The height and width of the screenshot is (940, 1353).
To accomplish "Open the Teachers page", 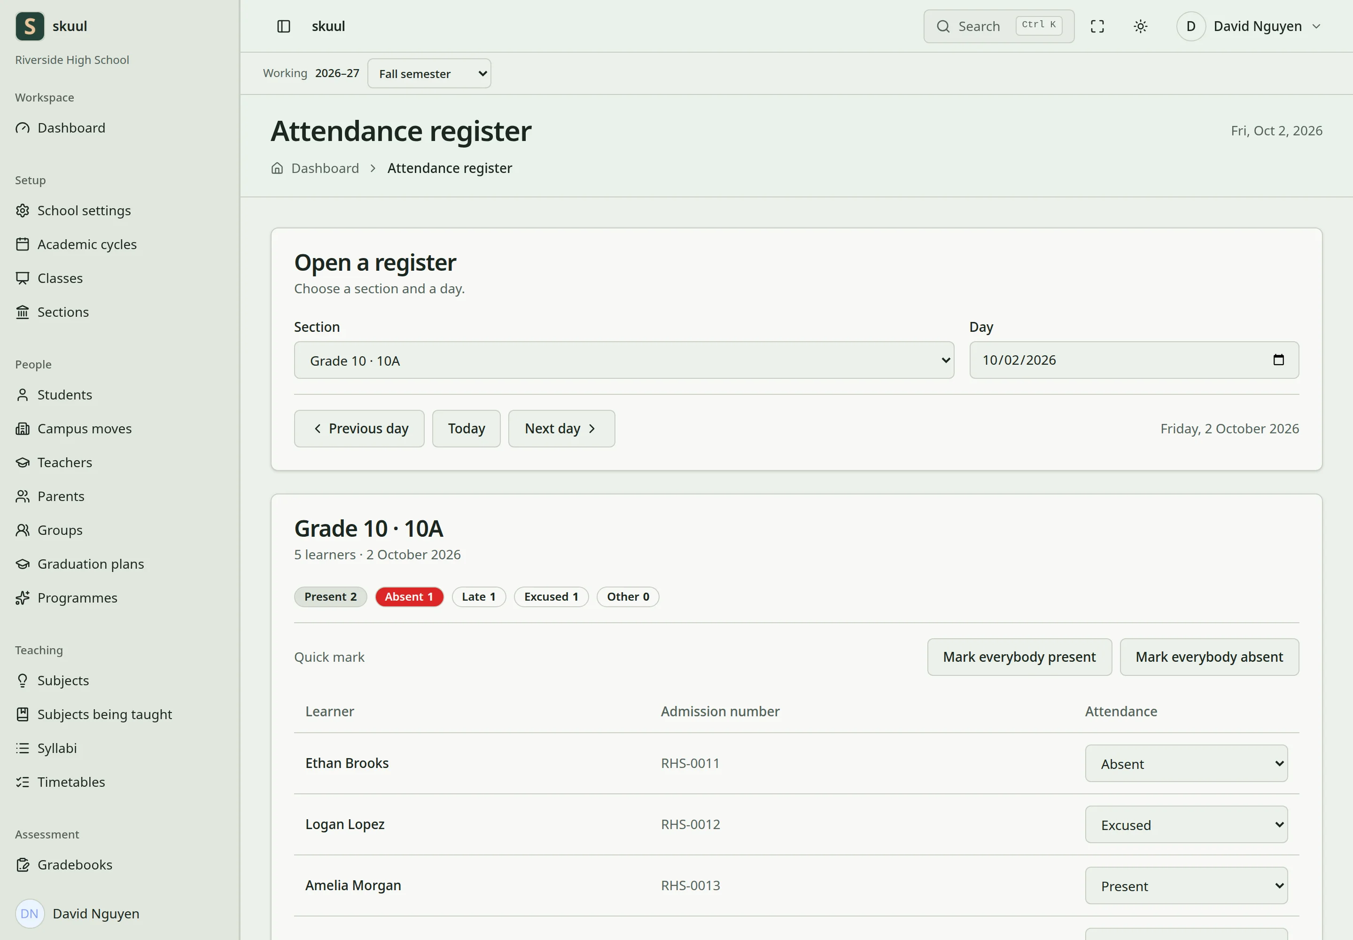I will coord(119,462).
